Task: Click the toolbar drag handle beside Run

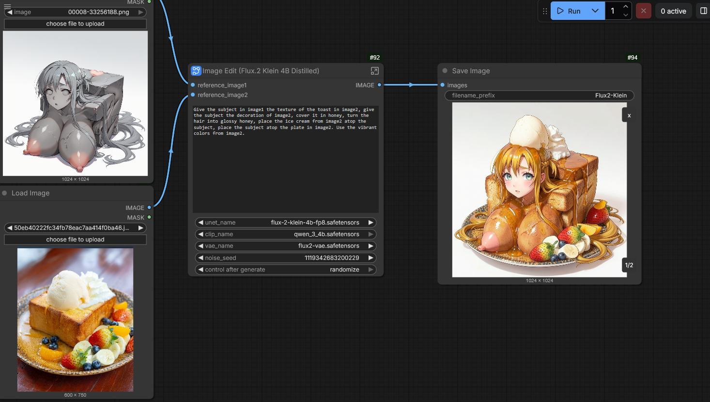Action: click(x=545, y=11)
